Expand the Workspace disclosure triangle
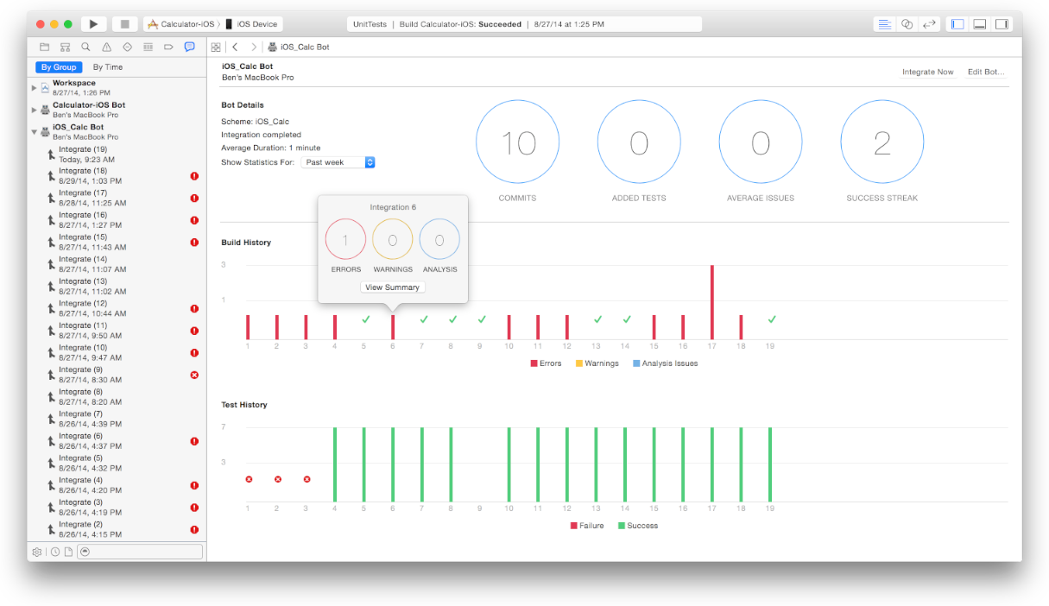 35,87
